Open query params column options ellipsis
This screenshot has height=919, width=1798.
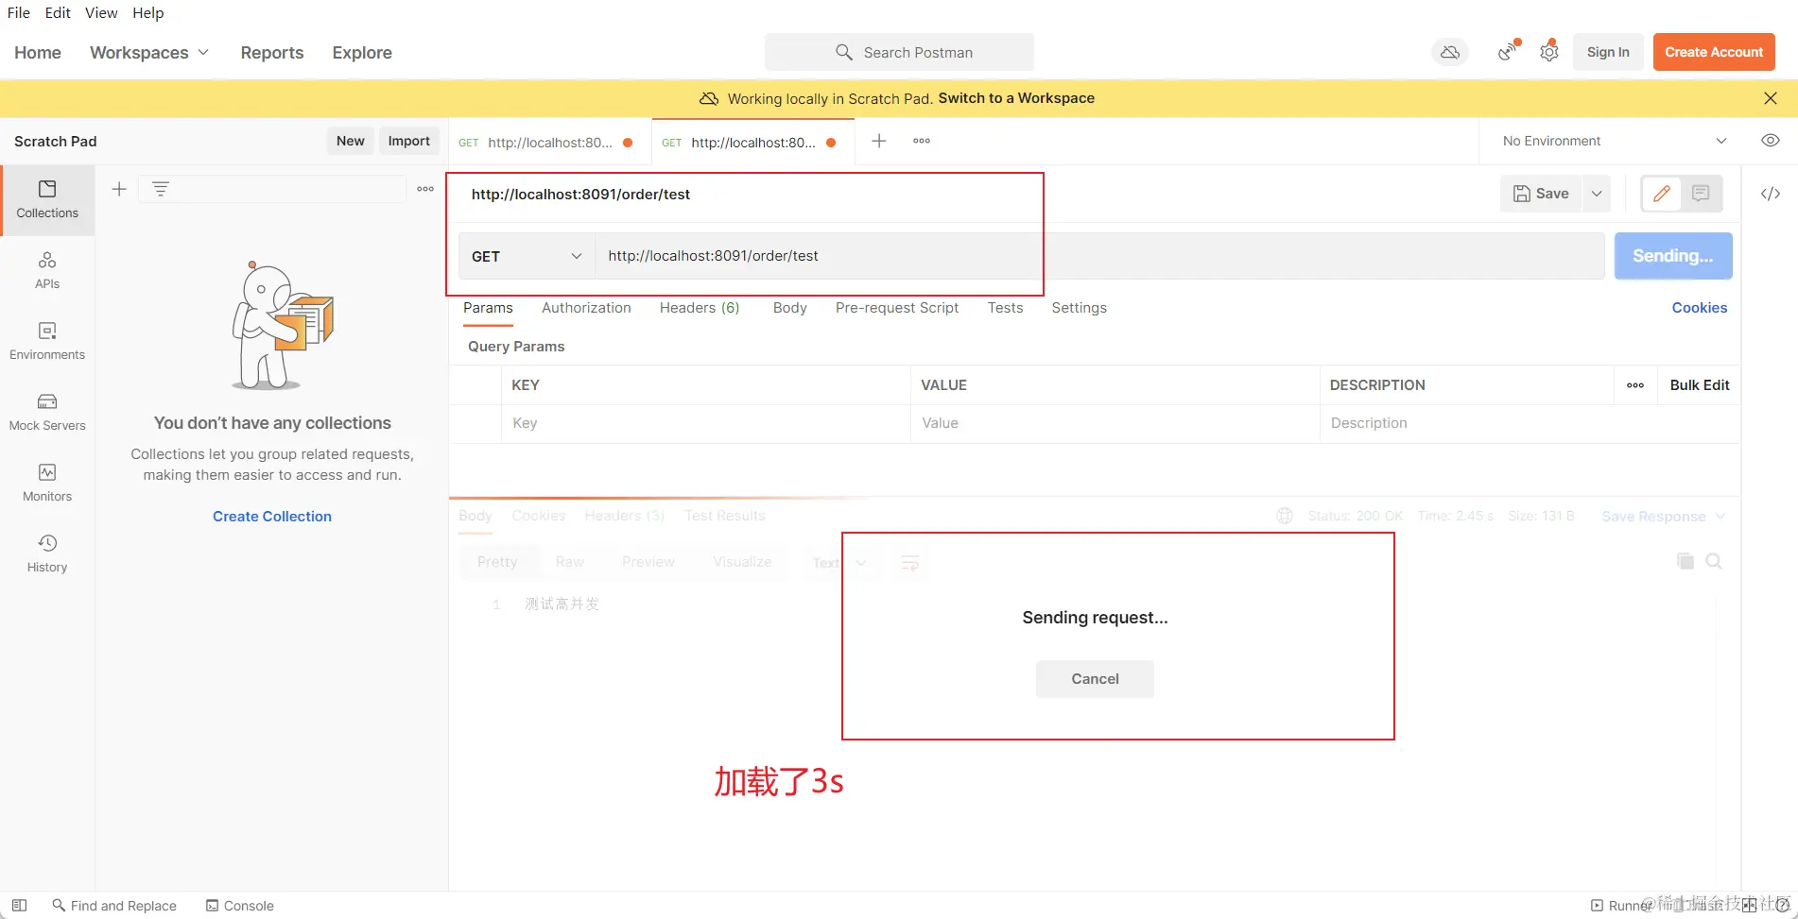(1635, 385)
